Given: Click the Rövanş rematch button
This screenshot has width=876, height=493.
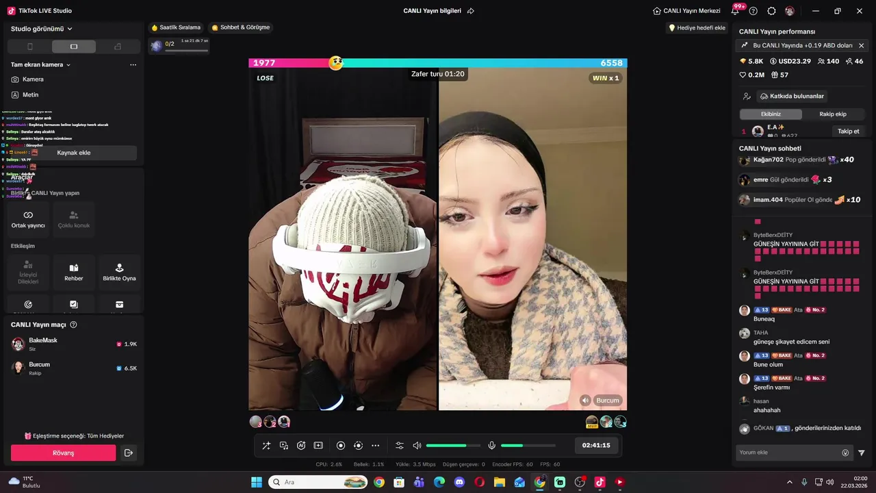Looking at the screenshot, I should (63, 453).
